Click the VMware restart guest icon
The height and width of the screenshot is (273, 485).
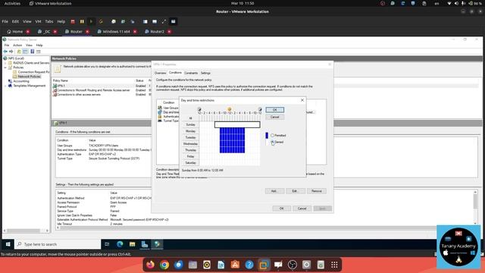pos(101,21)
